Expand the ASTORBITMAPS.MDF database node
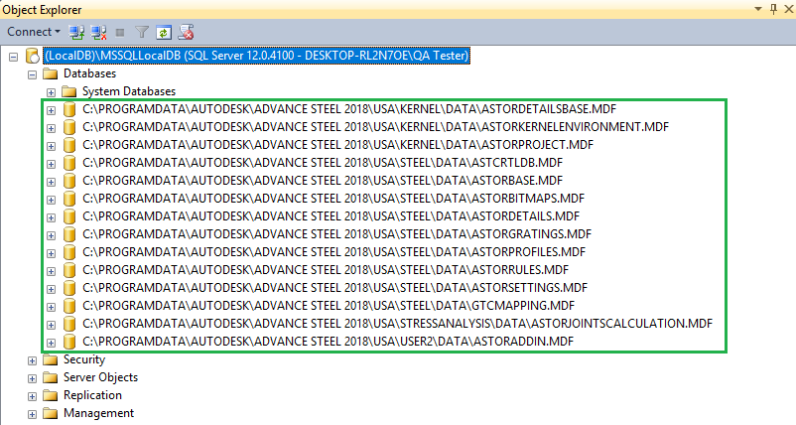This screenshot has height=425, width=796. [51, 200]
